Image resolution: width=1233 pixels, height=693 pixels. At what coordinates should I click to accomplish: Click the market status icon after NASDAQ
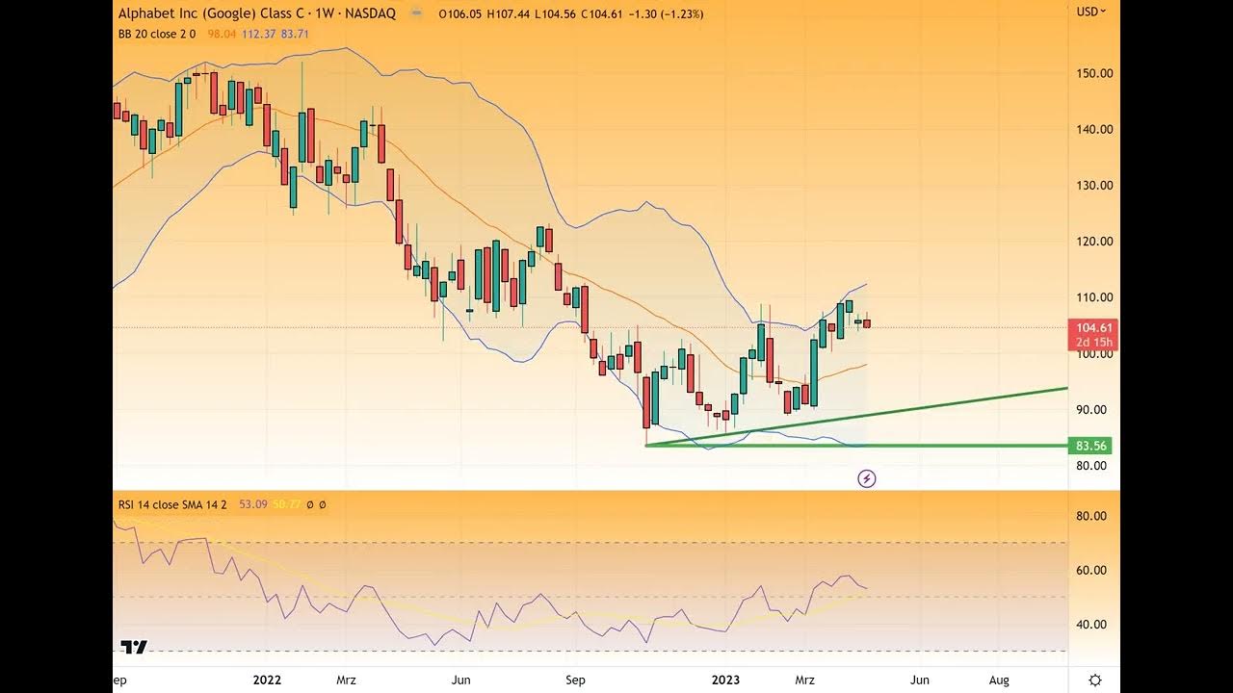pyautogui.click(x=415, y=14)
